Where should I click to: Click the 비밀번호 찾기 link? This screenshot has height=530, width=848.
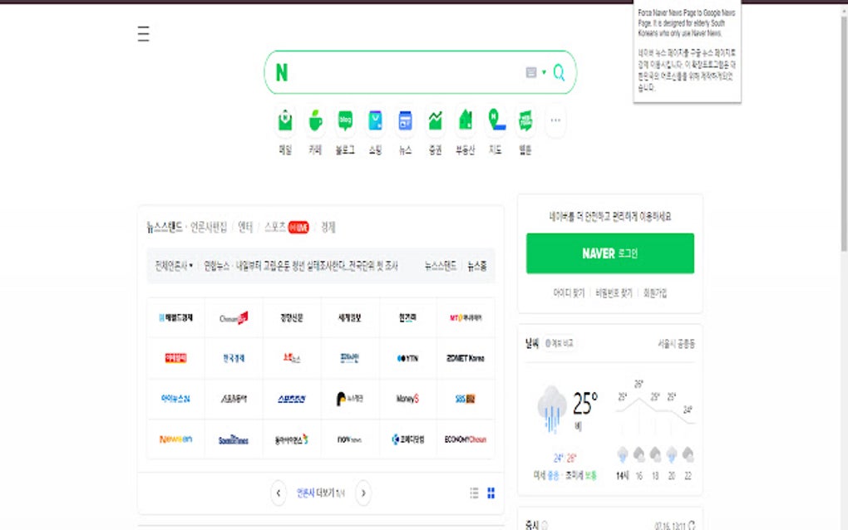pos(614,292)
